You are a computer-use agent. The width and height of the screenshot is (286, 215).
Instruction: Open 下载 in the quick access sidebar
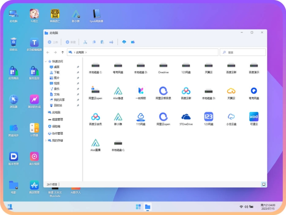(x=55, y=72)
